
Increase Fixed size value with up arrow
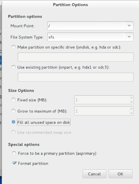pos(131,98)
